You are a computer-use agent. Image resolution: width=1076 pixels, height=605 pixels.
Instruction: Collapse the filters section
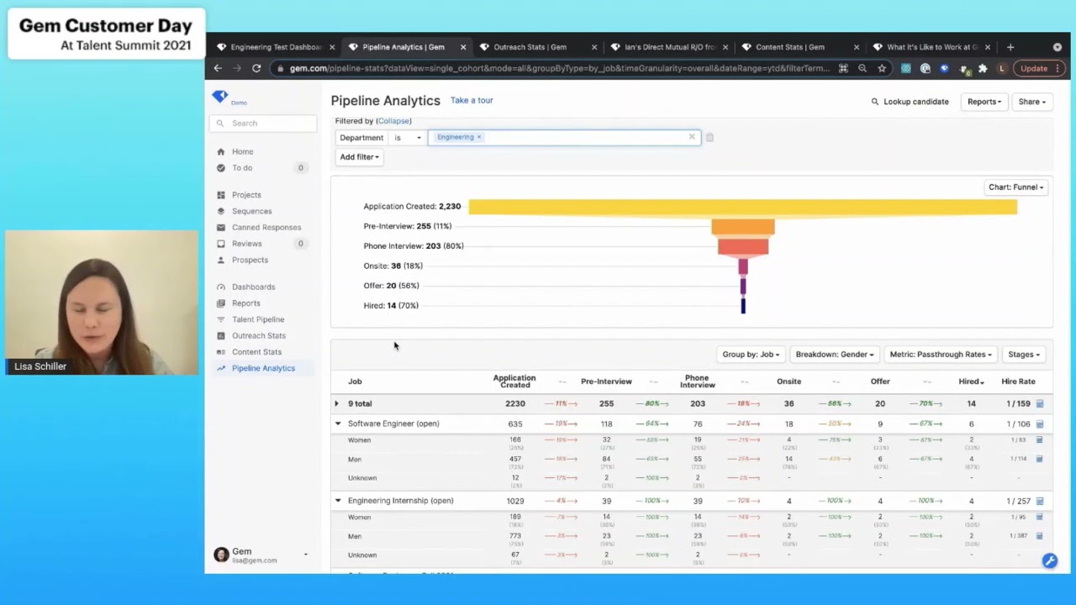click(x=393, y=121)
